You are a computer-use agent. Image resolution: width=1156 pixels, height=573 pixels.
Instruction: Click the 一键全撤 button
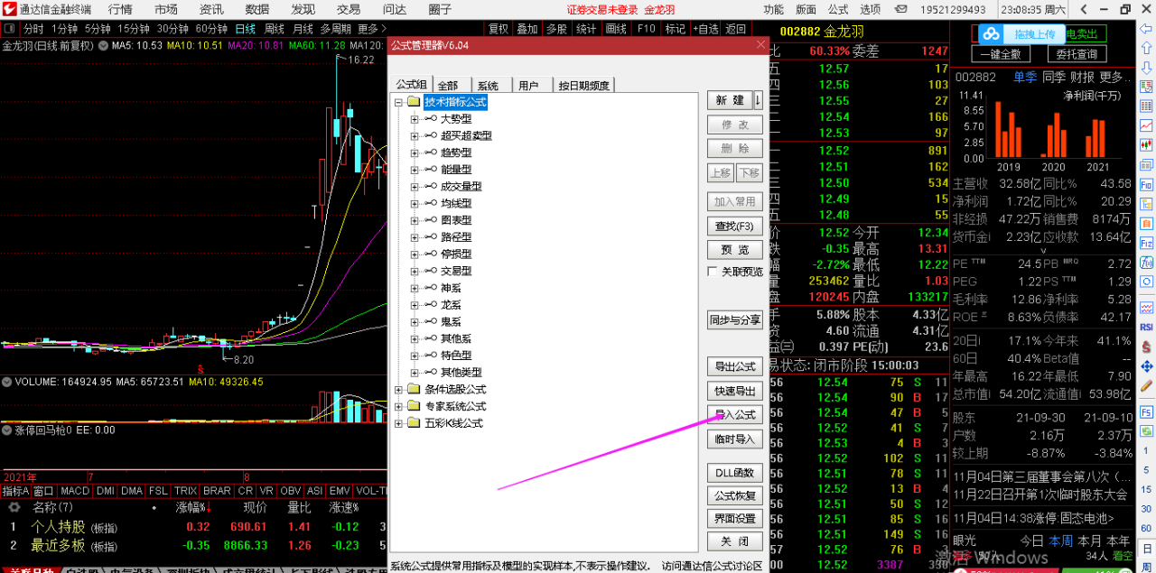point(999,55)
